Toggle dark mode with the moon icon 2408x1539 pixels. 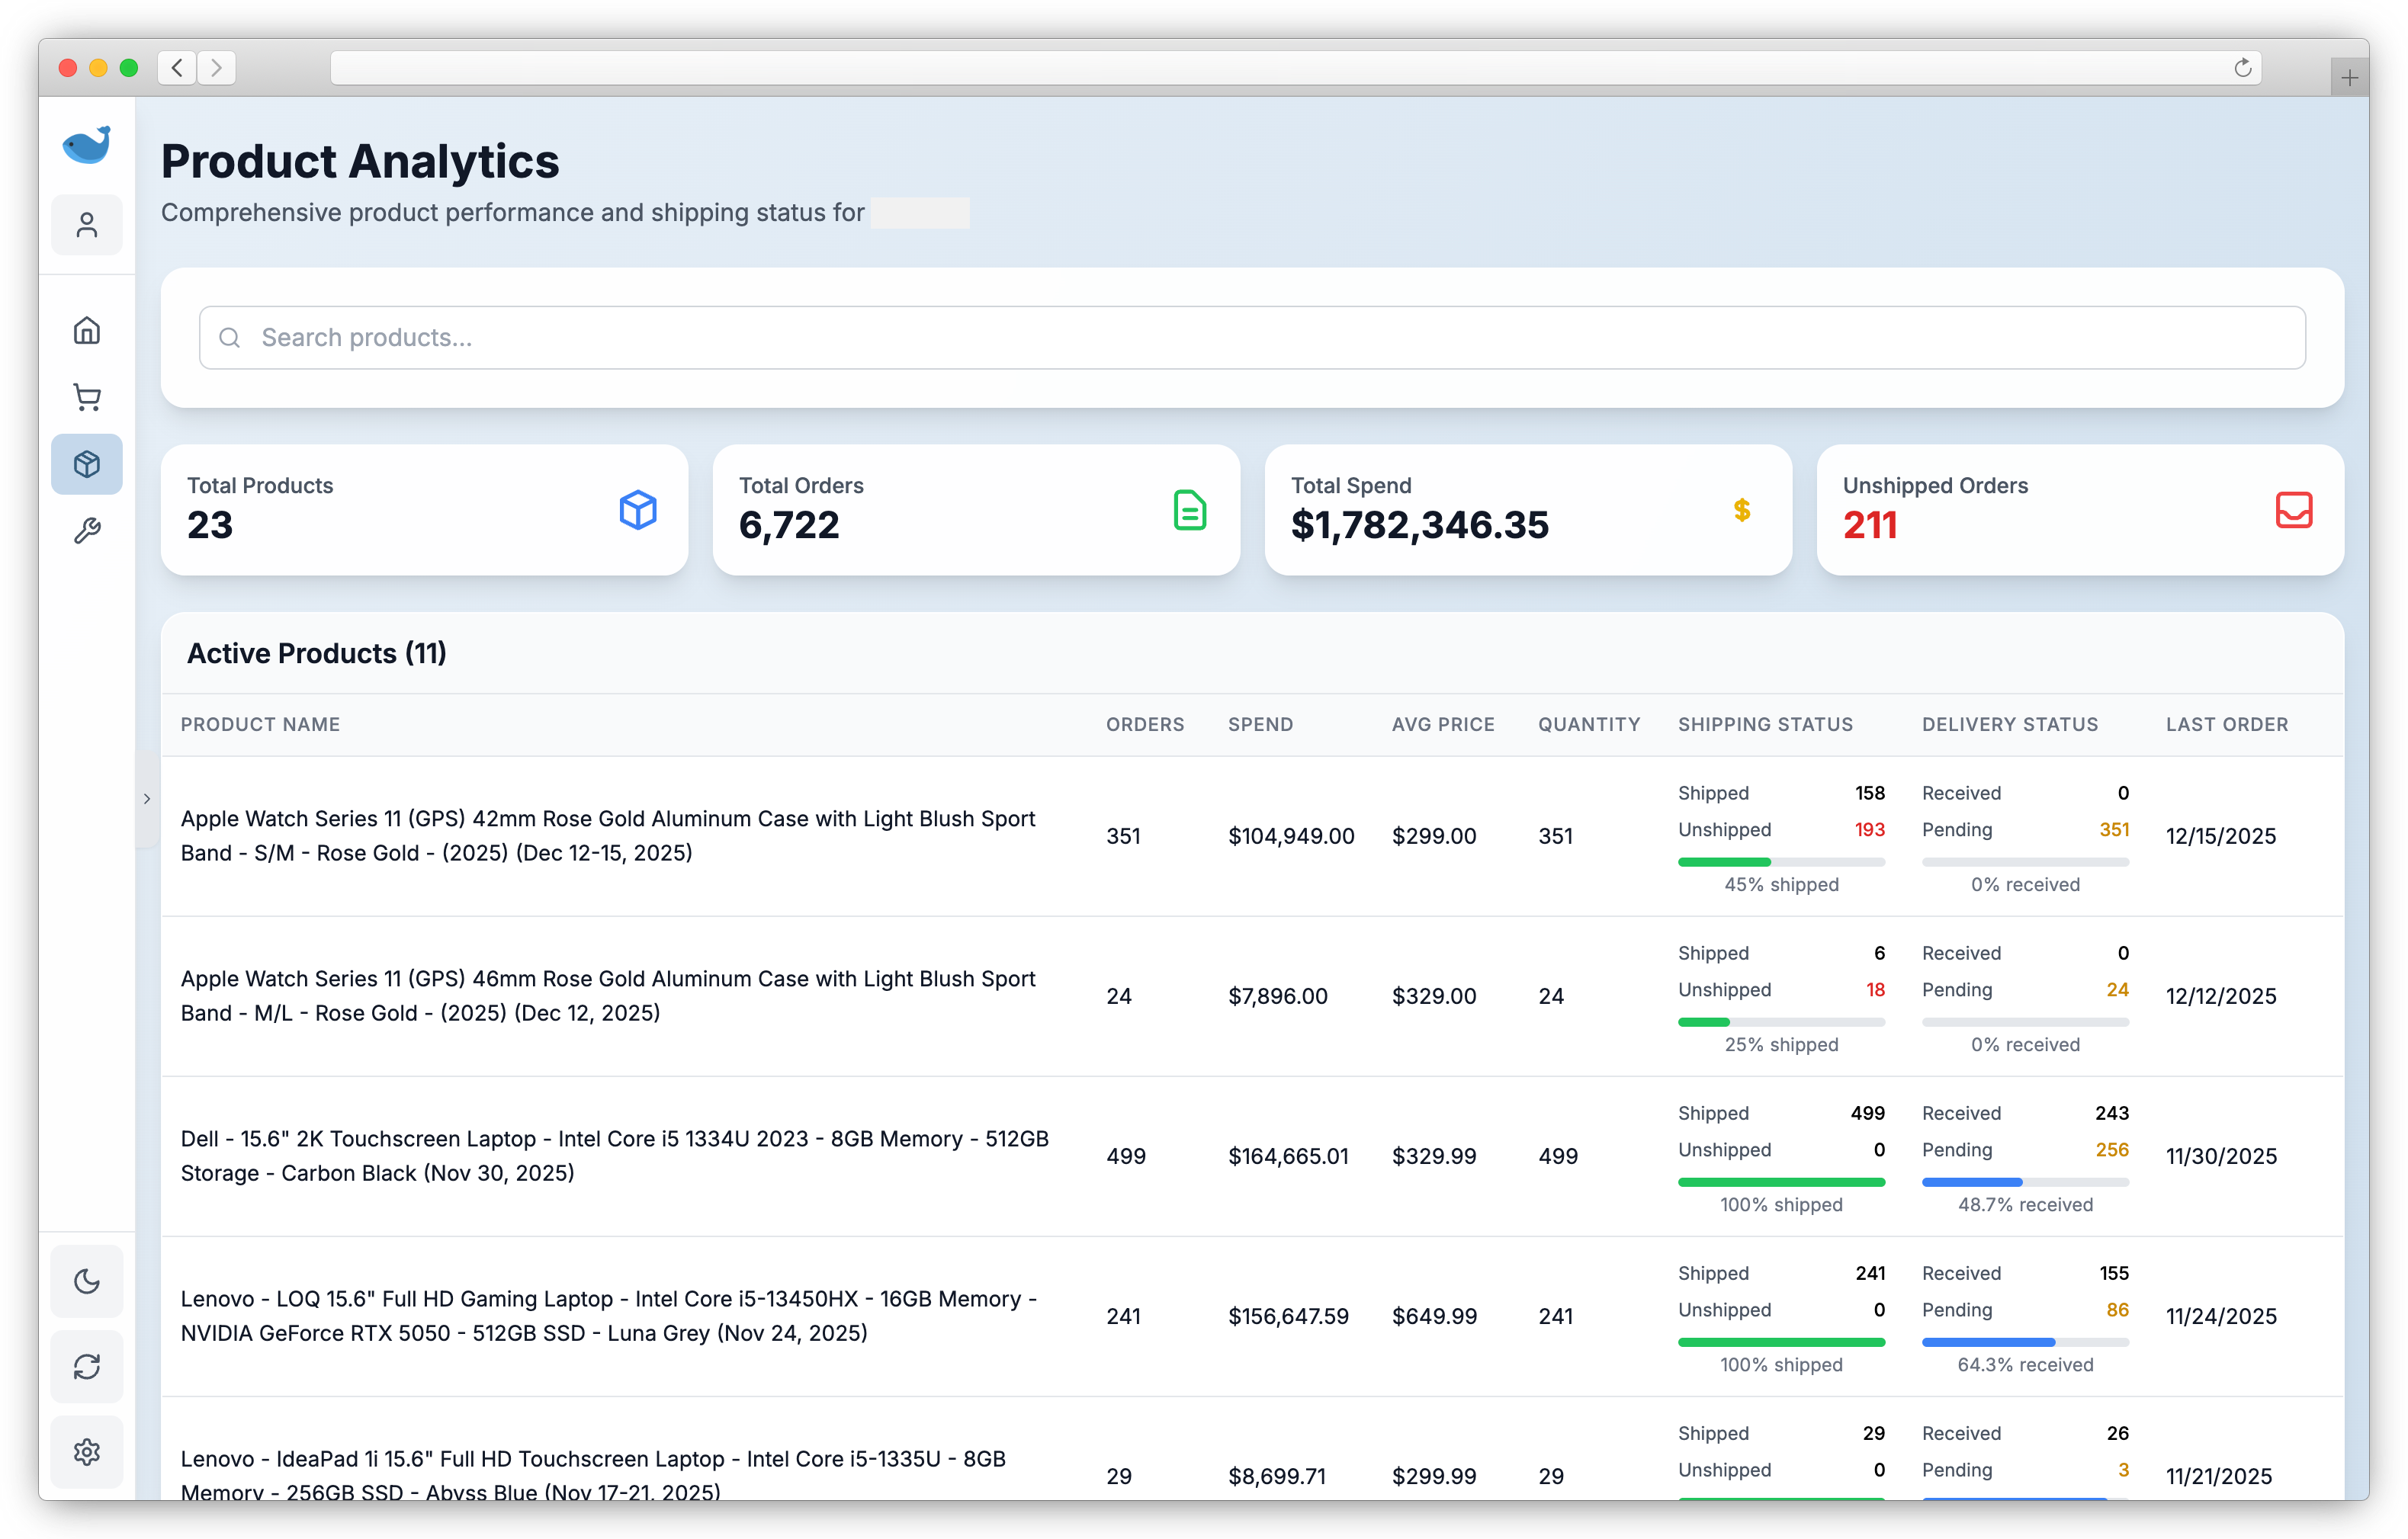click(x=87, y=1281)
